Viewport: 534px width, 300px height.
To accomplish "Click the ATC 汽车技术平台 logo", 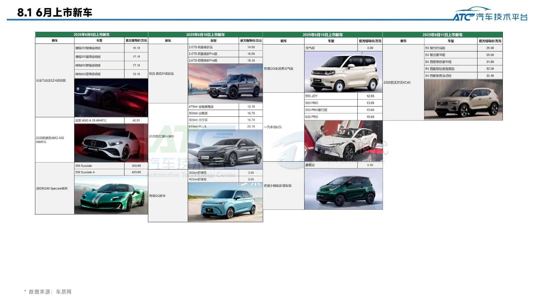I will tap(490, 14).
